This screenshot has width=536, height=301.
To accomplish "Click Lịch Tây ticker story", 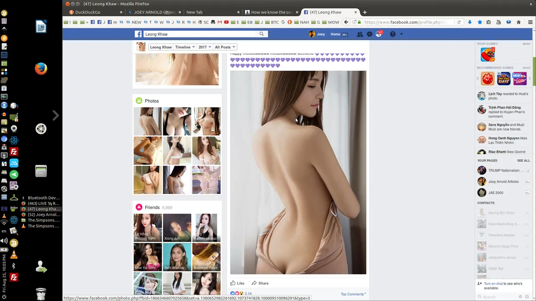I will 504,96.
